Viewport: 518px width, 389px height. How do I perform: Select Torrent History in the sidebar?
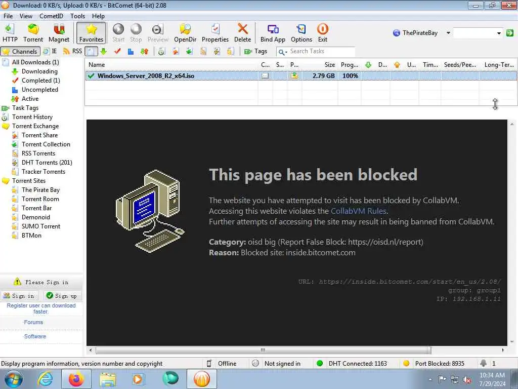(x=32, y=117)
